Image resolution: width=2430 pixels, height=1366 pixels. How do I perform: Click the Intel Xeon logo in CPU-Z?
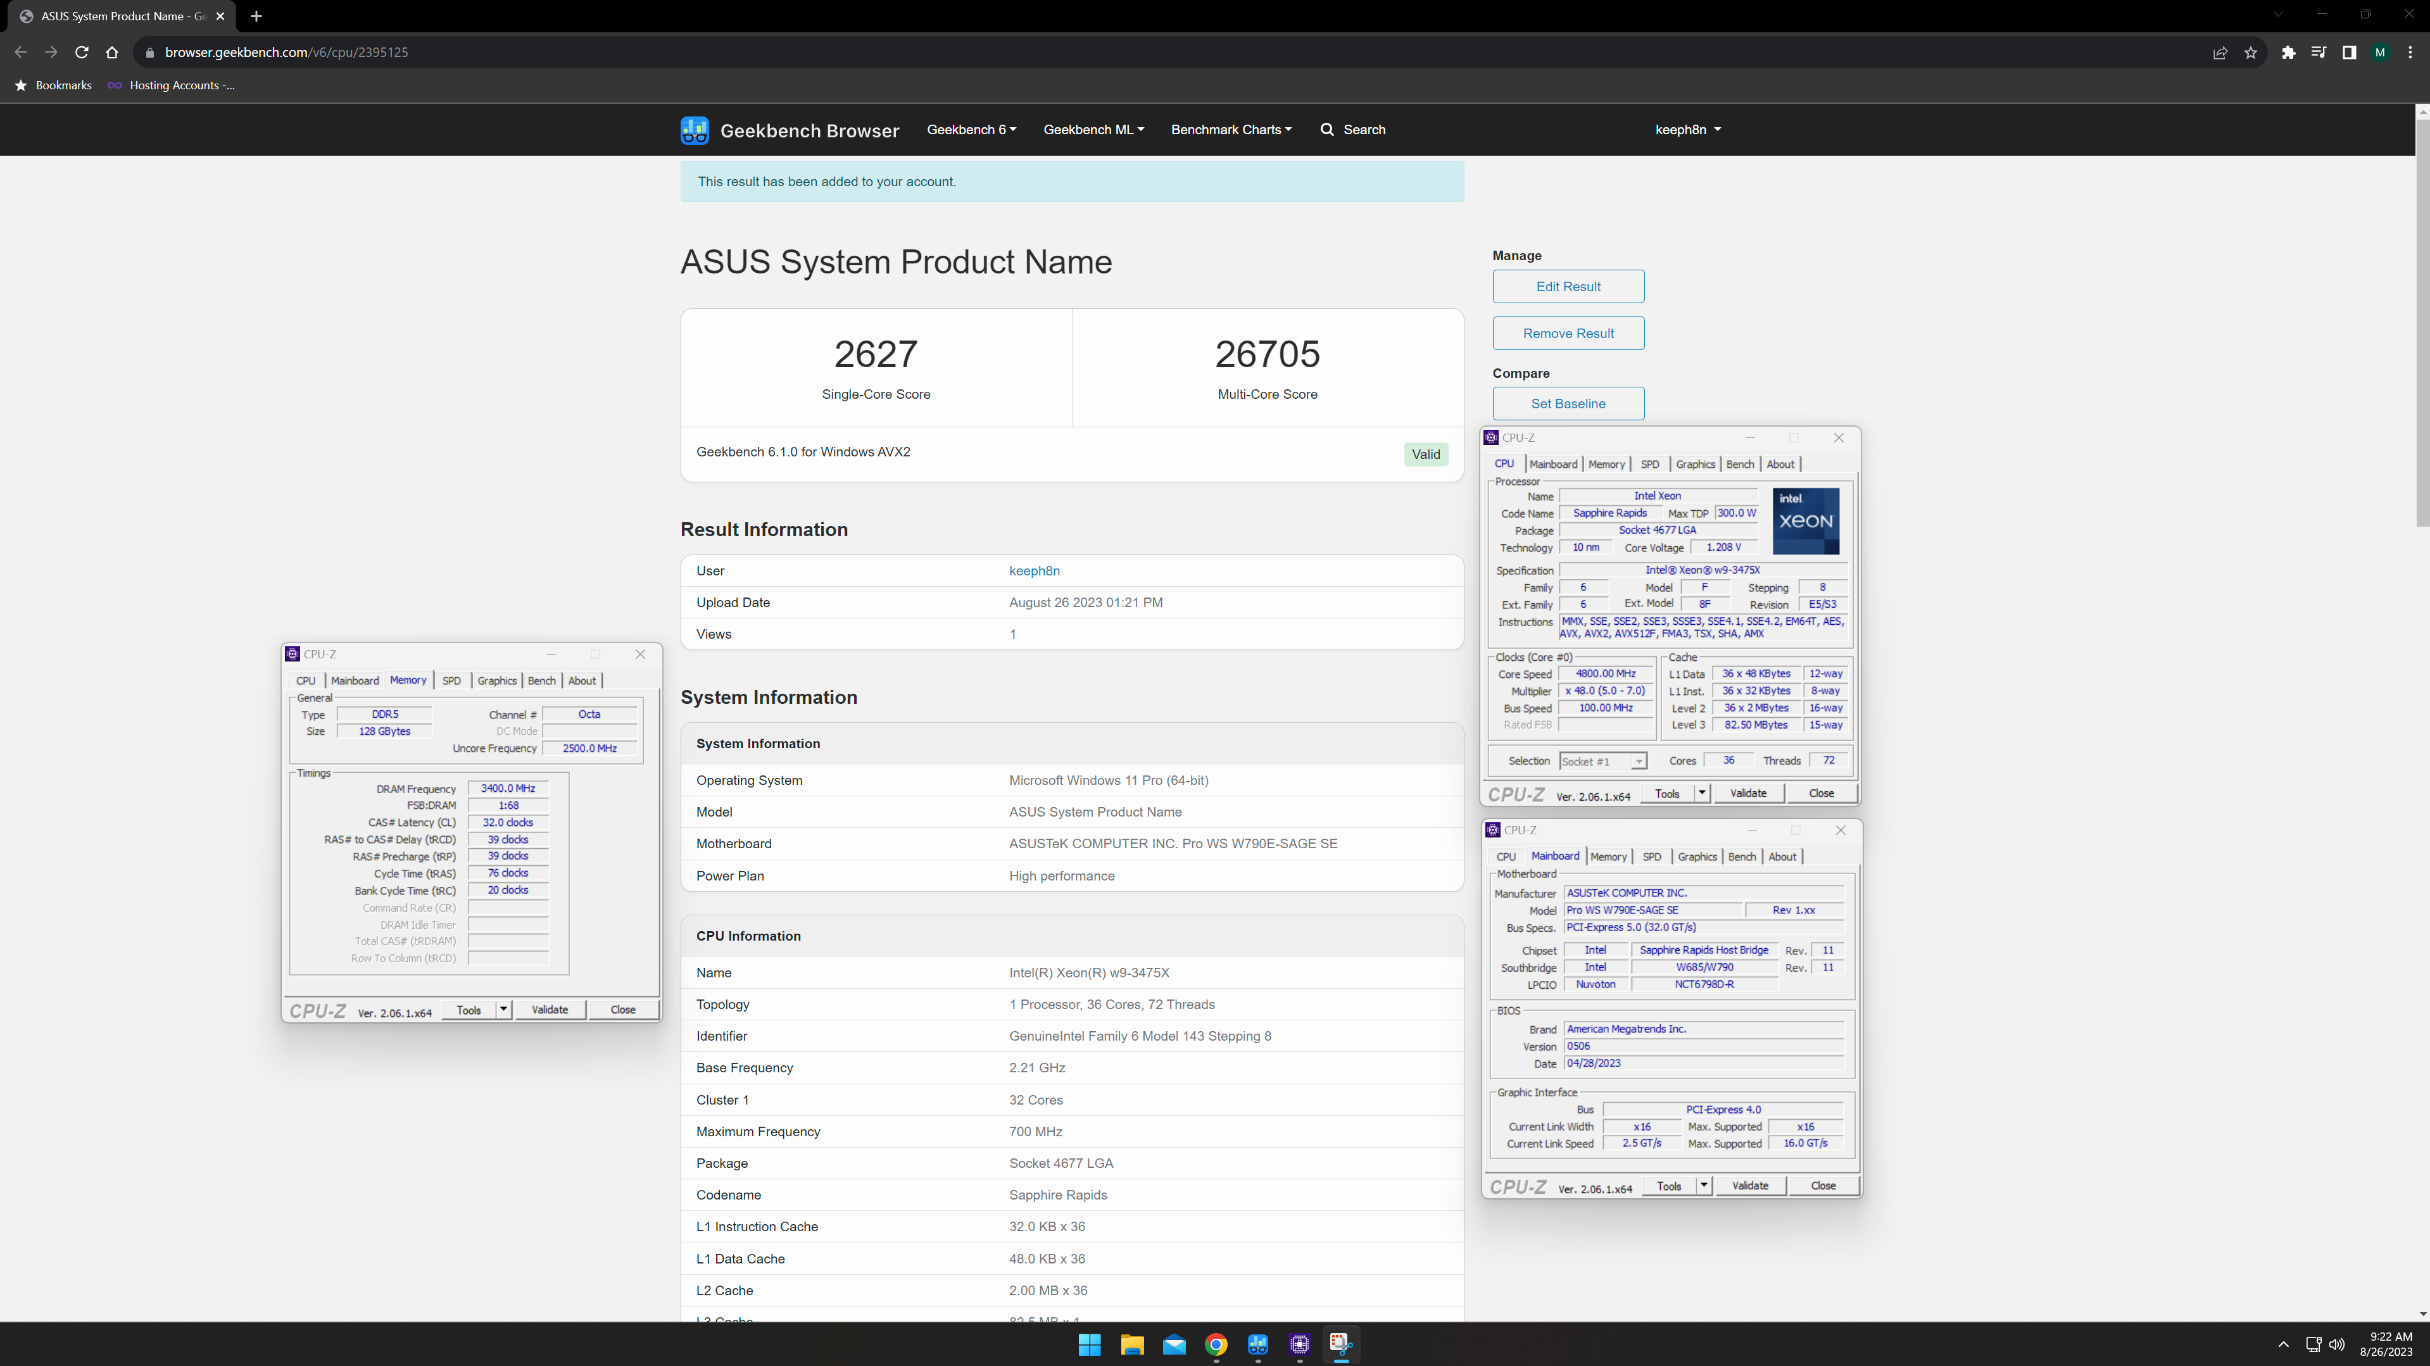[x=1806, y=521]
